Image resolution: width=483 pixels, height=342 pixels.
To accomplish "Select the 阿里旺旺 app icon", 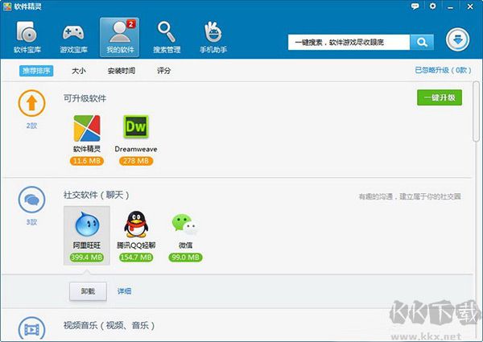I will [x=86, y=225].
